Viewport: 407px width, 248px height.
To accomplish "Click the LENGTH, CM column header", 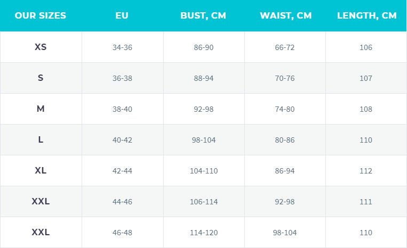I will 366,15.
